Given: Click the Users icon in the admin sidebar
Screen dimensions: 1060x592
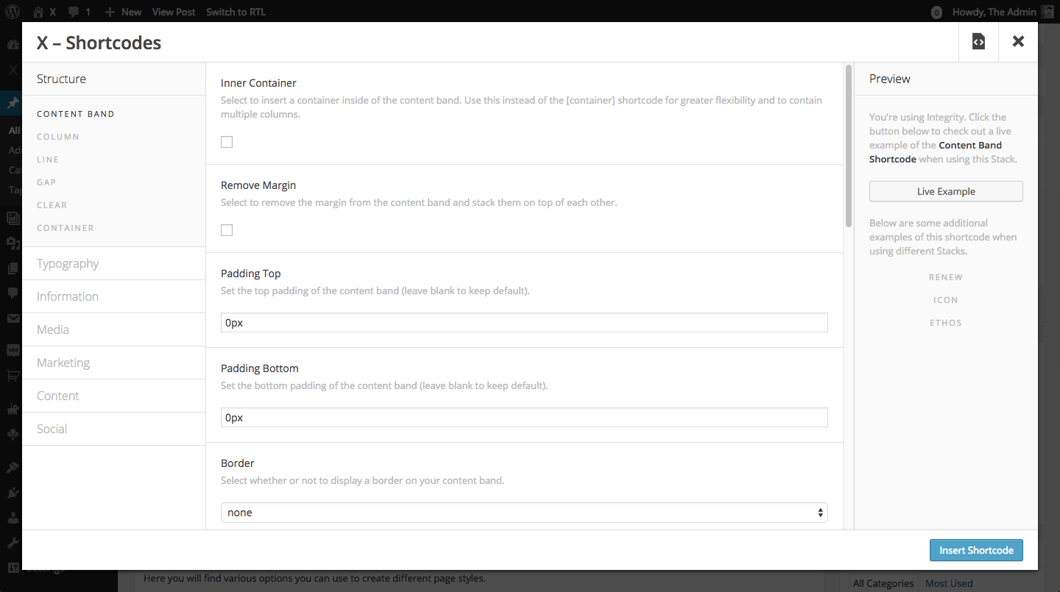Looking at the screenshot, I should (13, 517).
